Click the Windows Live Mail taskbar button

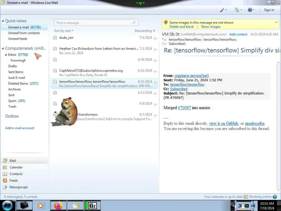75,206
